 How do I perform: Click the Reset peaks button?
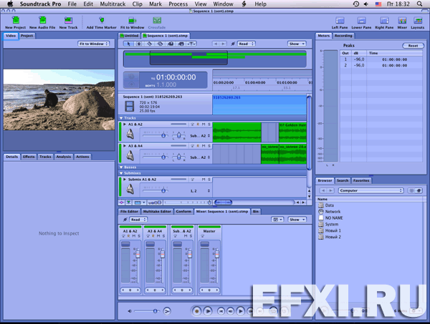click(x=413, y=46)
